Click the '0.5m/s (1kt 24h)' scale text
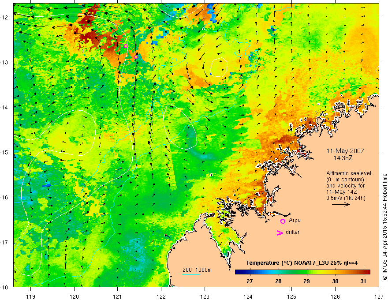 click(346, 198)
